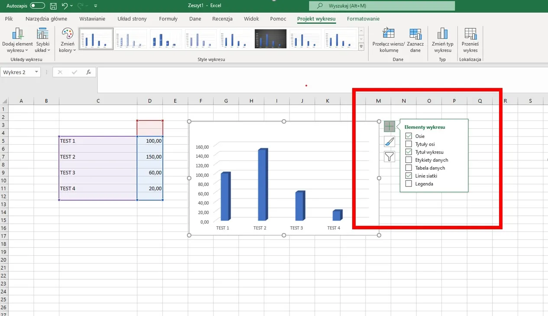Viewport: 548px width, 316px height.
Task: Click the Save icon in title bar
Action: pyautogui.click(x=53, y=6)
